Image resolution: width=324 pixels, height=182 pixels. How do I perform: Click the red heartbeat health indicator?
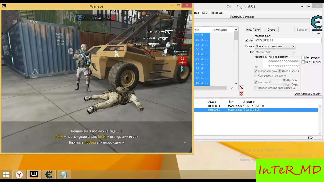click(182, 60)
